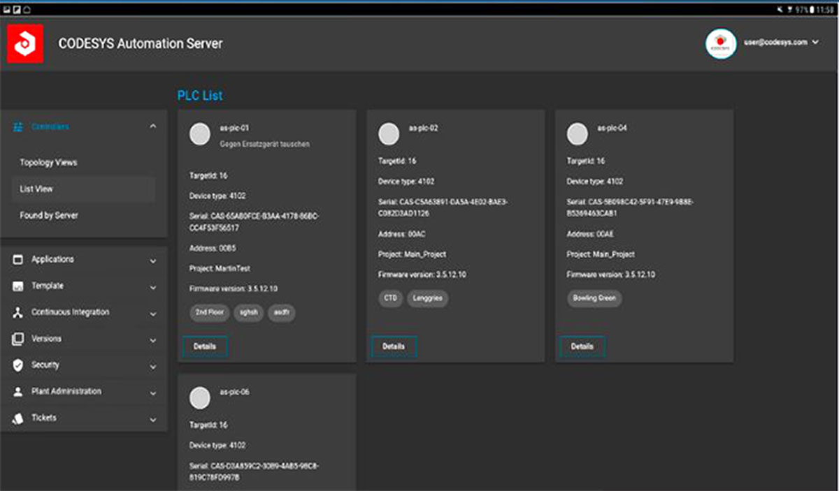Click the PLC List heading
The height and width of the screenshot is (491, 839).
point(200,96)
